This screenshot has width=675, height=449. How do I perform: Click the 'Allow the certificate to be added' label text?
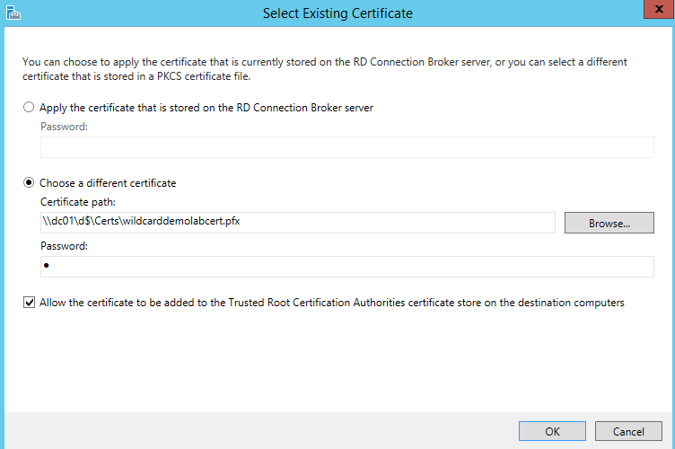pos(332,303)
